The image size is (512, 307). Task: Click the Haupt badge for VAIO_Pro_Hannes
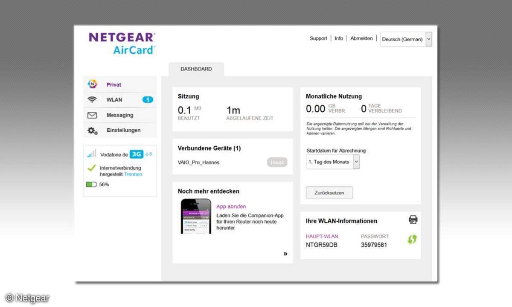tap(277, 162)
